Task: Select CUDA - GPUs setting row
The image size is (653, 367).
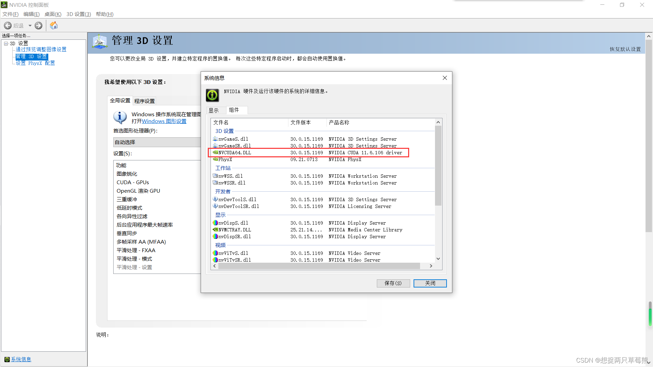Action: [x=133, y=182]
